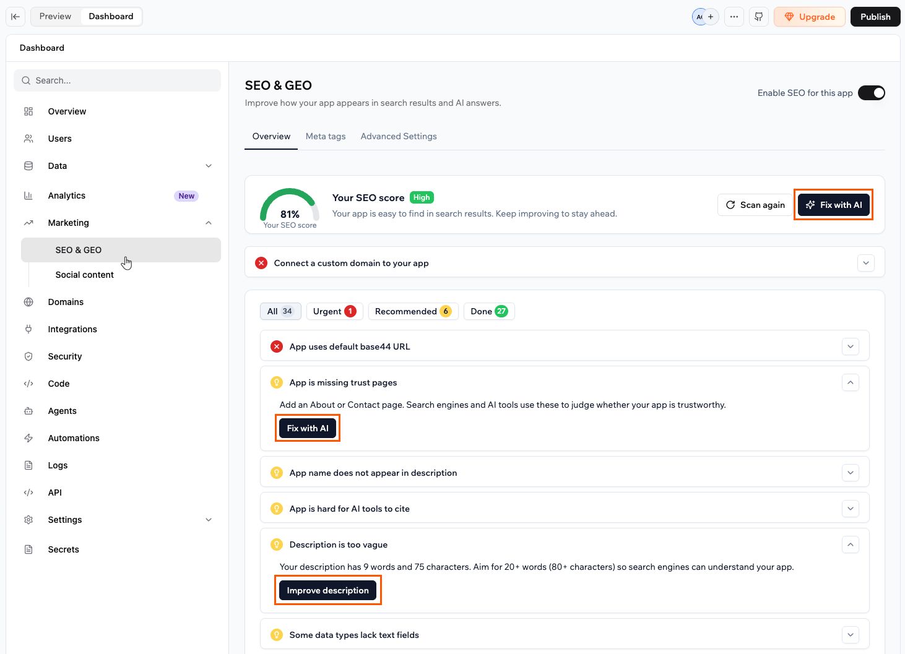The width and height of the screenshot is (905, 654).
Task: Select SEO & GEO in sidebar
Action: (x=121, y=250)
